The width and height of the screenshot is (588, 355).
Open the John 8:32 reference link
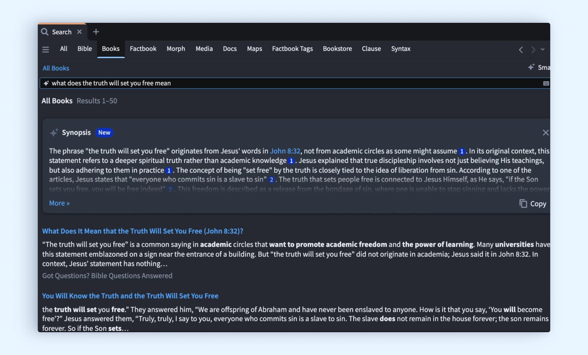(285, 151)
